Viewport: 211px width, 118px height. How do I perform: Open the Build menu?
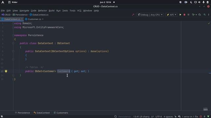[51, 10]
